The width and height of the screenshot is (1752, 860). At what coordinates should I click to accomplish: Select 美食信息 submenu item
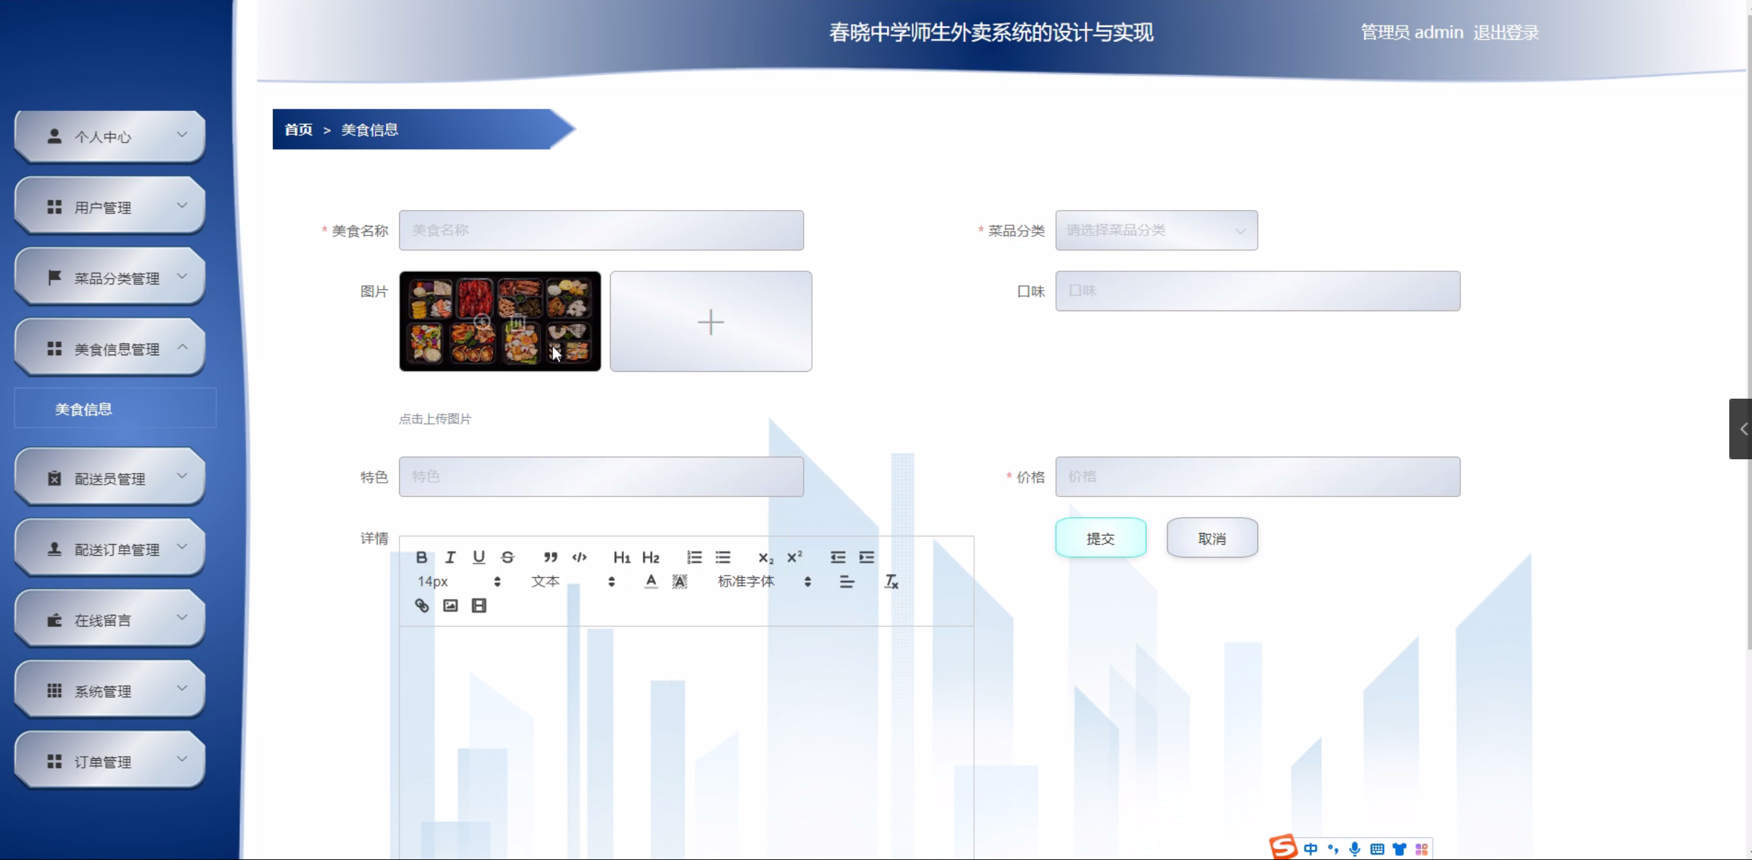click(83, 409)
